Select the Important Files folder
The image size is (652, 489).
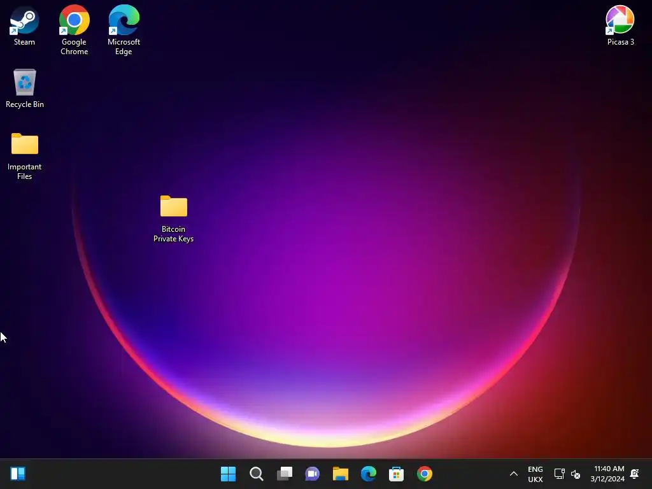pos(25,156)
